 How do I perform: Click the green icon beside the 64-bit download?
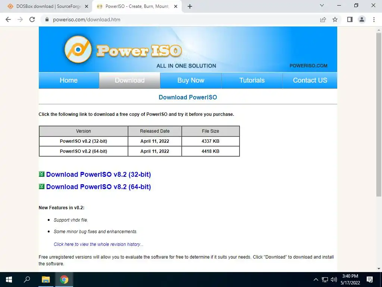[42, 186]
